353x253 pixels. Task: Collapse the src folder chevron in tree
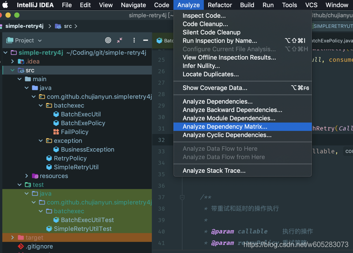13,71
